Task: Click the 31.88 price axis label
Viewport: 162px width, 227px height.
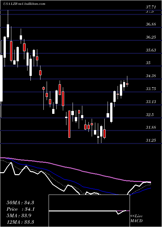Action: (x=151, y=127)
